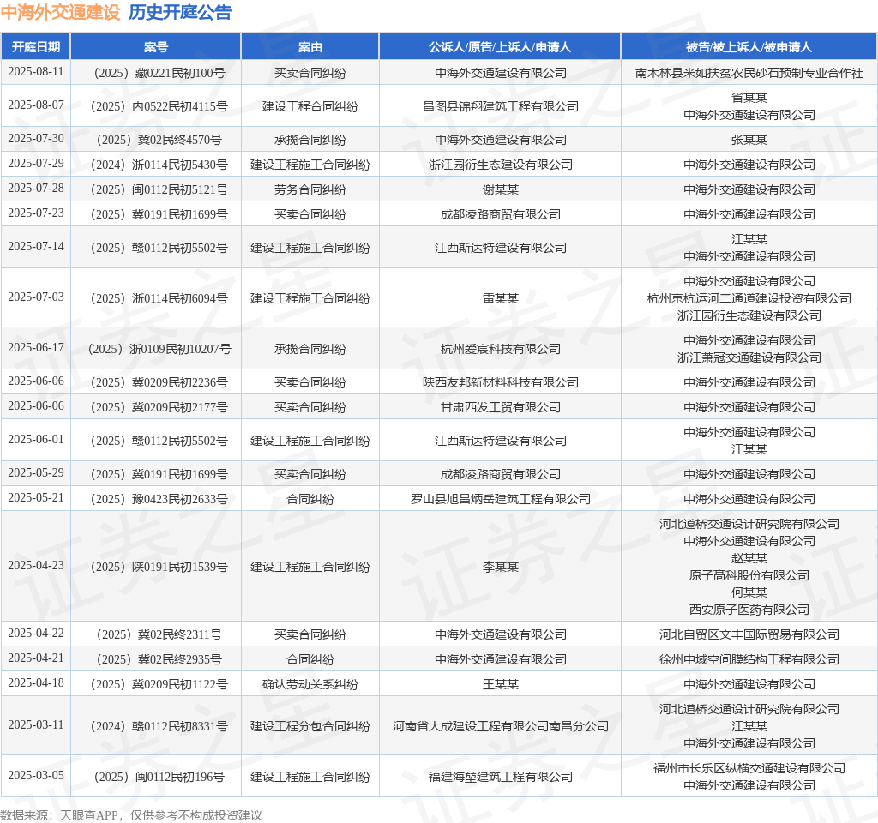878x823 pixels.
Task: Click case number 浙0109民初10207号
Action: (x=159, y=349)
